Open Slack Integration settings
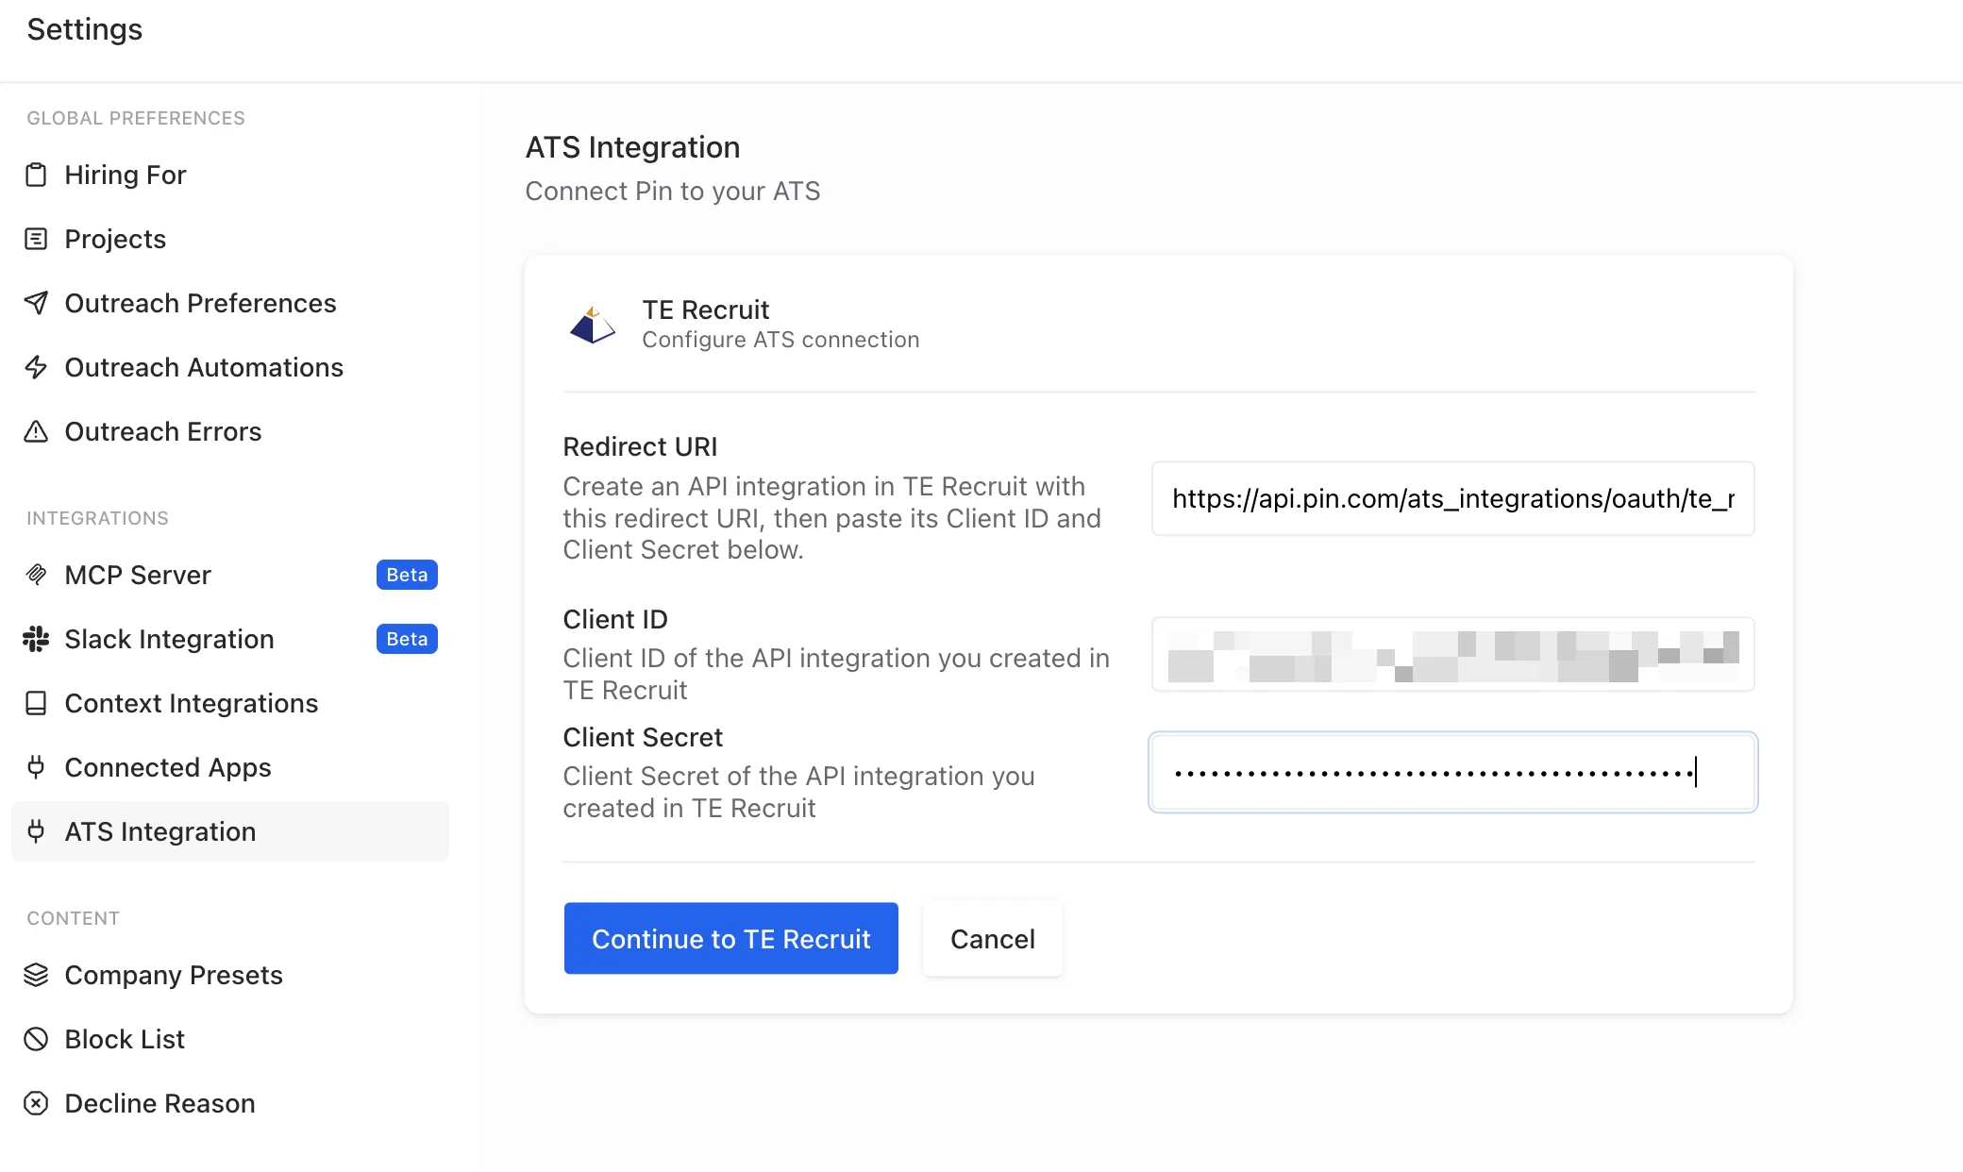 click(x=230, y=639)
